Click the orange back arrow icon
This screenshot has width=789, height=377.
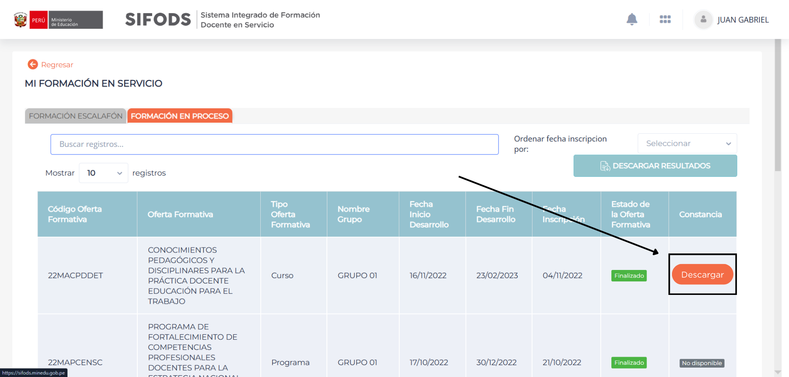coord(33,64)
